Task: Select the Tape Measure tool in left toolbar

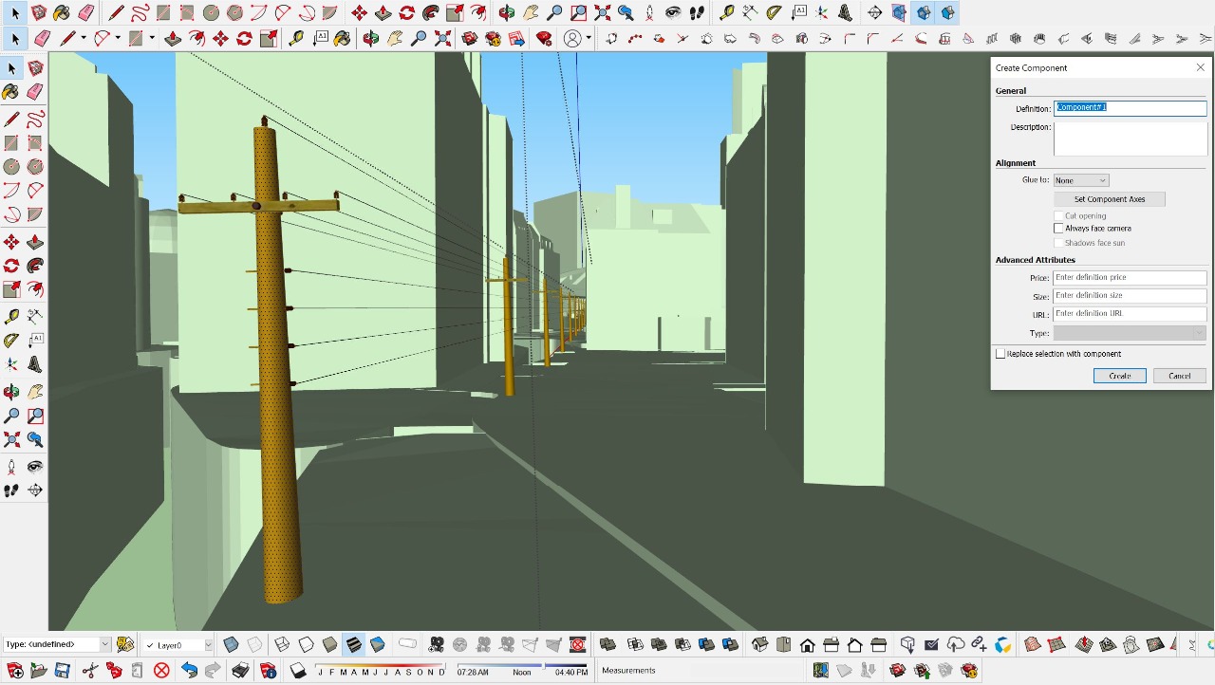Action: (x=11, y=317)
